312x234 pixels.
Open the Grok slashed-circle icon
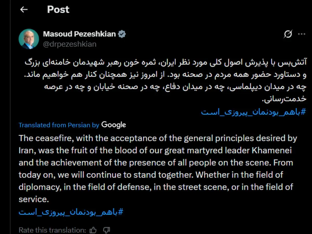pos(288,34)
